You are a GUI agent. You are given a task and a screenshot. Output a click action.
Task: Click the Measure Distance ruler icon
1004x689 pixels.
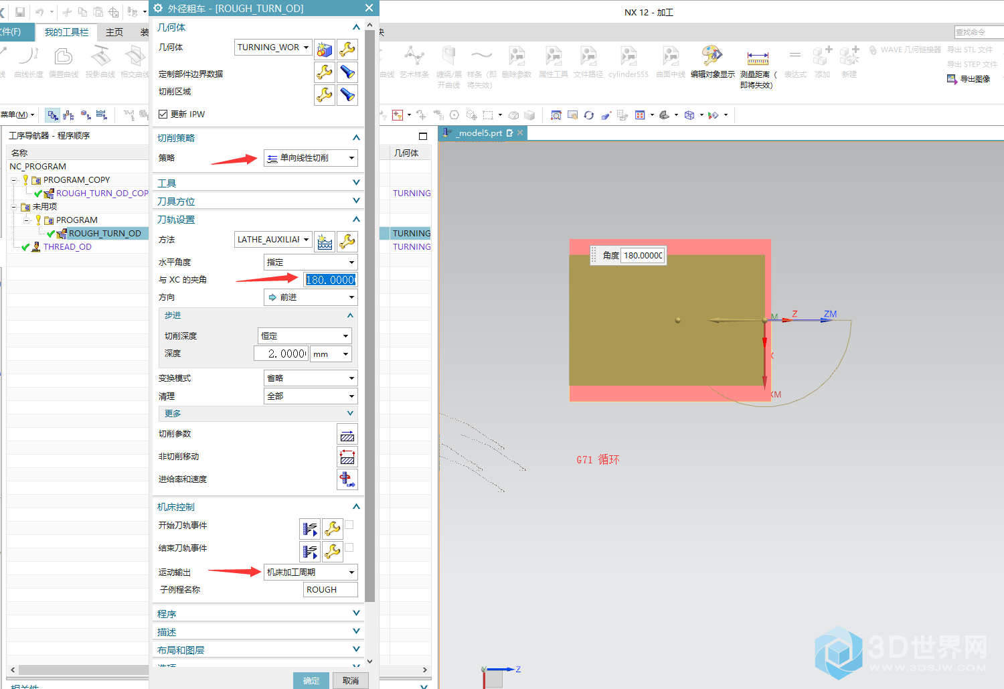(x=758, y=58)
